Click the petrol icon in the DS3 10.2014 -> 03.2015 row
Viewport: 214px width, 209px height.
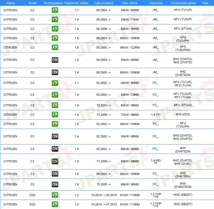[x=55, y=195]
